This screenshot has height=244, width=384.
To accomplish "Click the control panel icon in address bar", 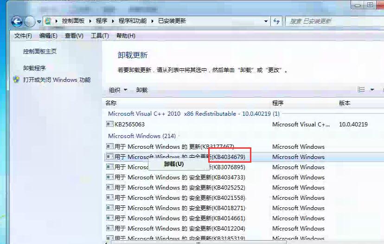I will [48, 21].
